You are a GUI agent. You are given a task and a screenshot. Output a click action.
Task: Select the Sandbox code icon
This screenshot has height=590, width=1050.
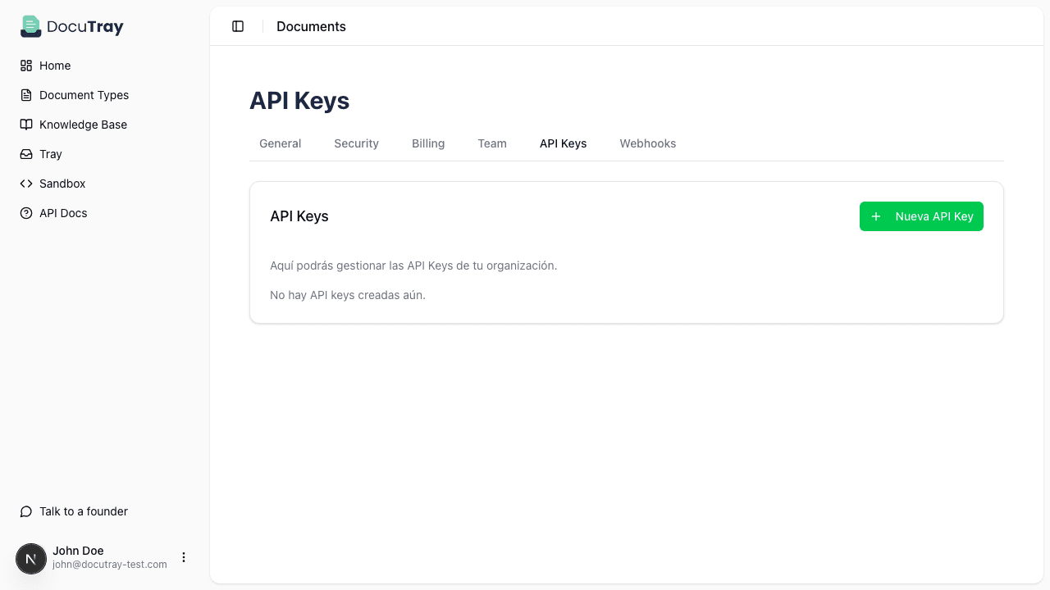point(25,184)
